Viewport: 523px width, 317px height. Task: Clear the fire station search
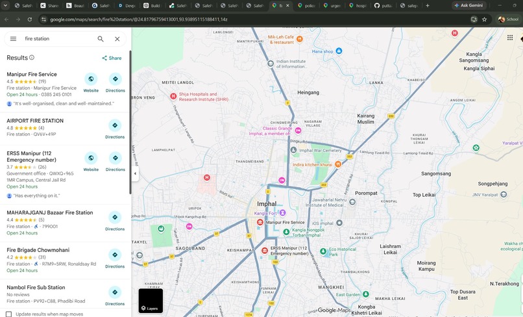(117, 39)
